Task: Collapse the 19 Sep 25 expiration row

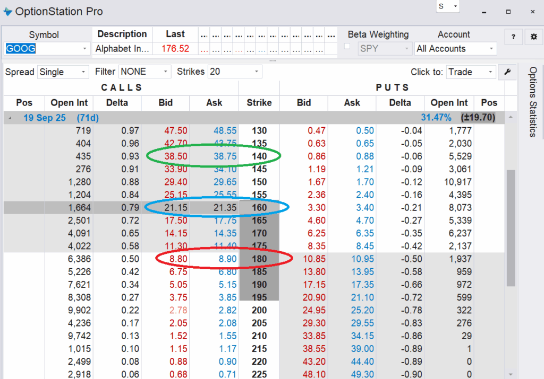Action: [10, 118]
